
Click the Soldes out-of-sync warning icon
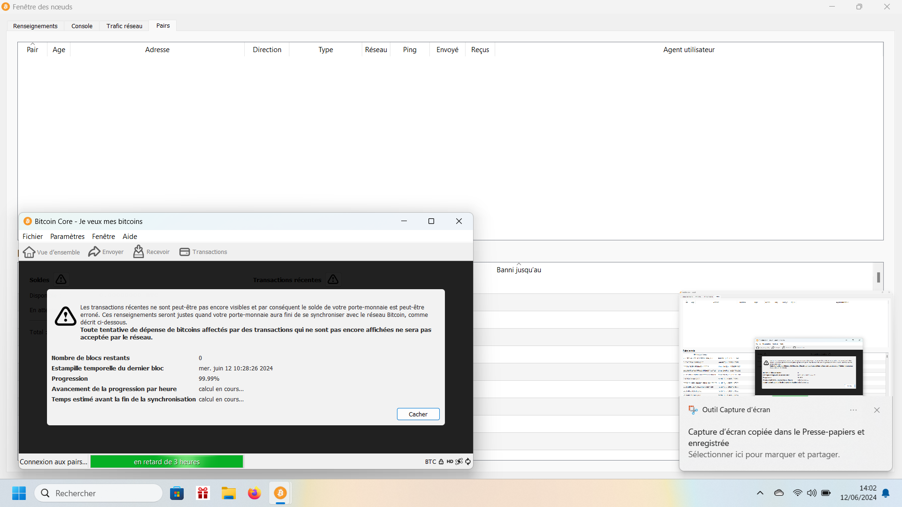[61, 279]
